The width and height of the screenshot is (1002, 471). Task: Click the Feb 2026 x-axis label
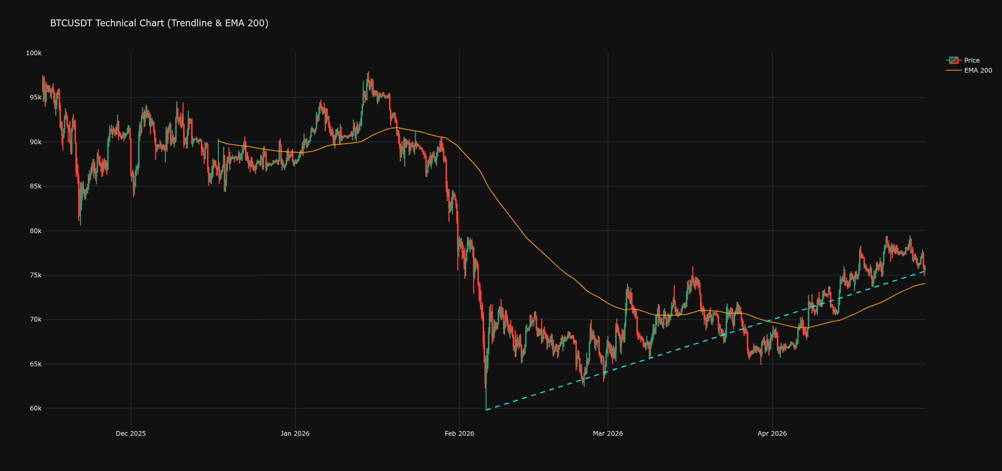click(x=459, y=434)
